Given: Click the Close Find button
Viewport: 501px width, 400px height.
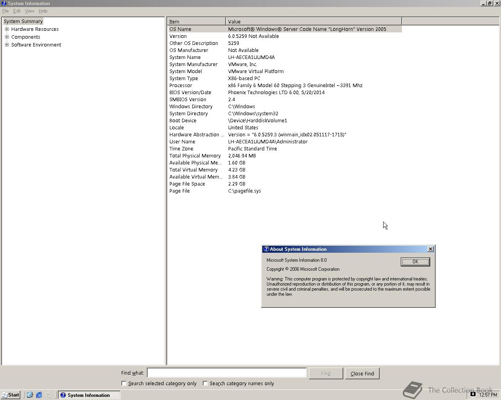Looking at the screenshot, I should [362, 373].
